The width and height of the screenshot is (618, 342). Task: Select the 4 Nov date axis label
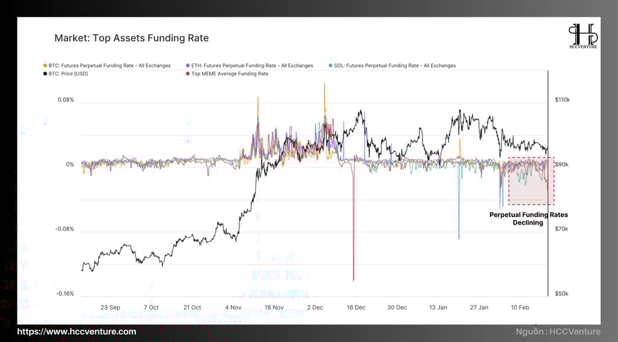(233, 308)
